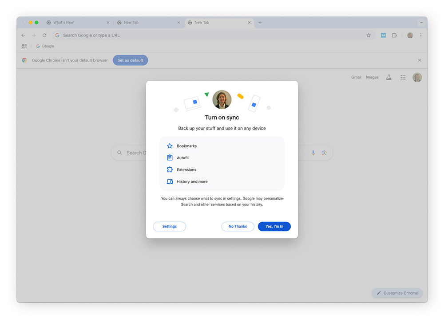Image resolution: width=444 pixels, height=319 pixels.
Task: Open the Google bookmark shortcut
Action: pos(45,46)
